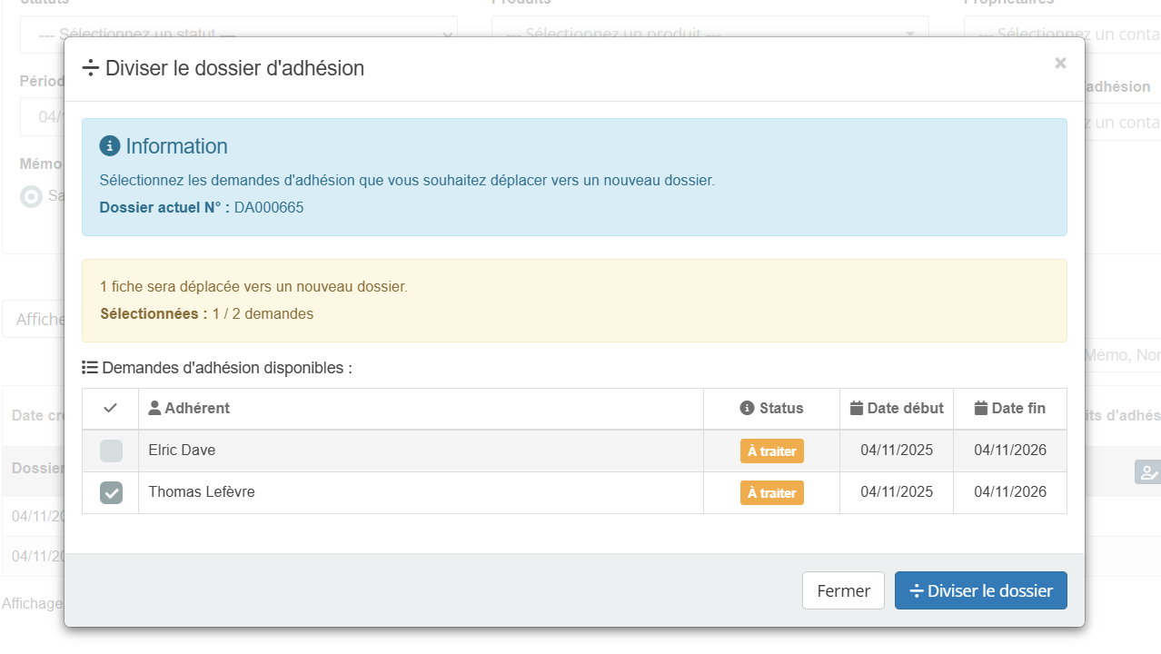Click the person icon in the Adhérent header
The image size is (1161, 654).
[154, 409]
